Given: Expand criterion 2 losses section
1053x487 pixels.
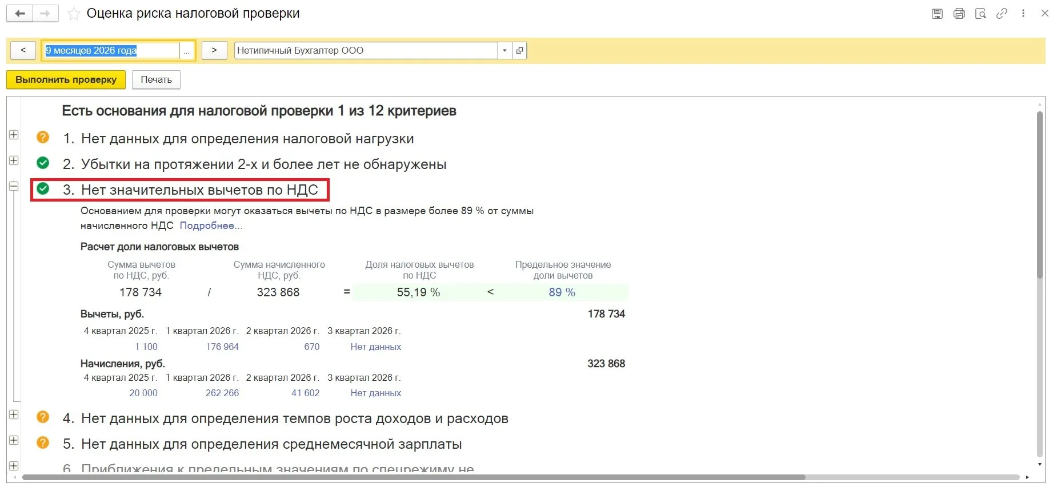Looking at the screenshot, I should tap(14, 160).
